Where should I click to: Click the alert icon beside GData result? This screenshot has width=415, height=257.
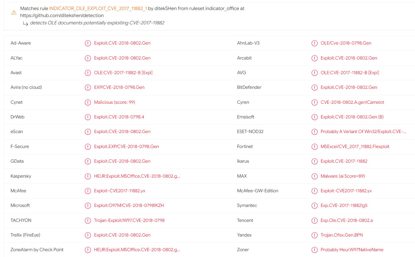coord(88,161)
